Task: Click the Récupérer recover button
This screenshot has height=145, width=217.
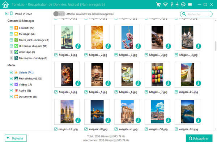Action: [199, 138]
